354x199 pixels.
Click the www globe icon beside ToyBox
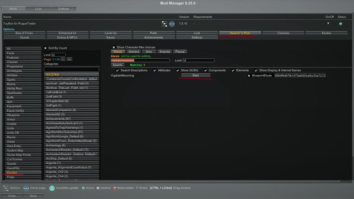[x=172, y=24]
